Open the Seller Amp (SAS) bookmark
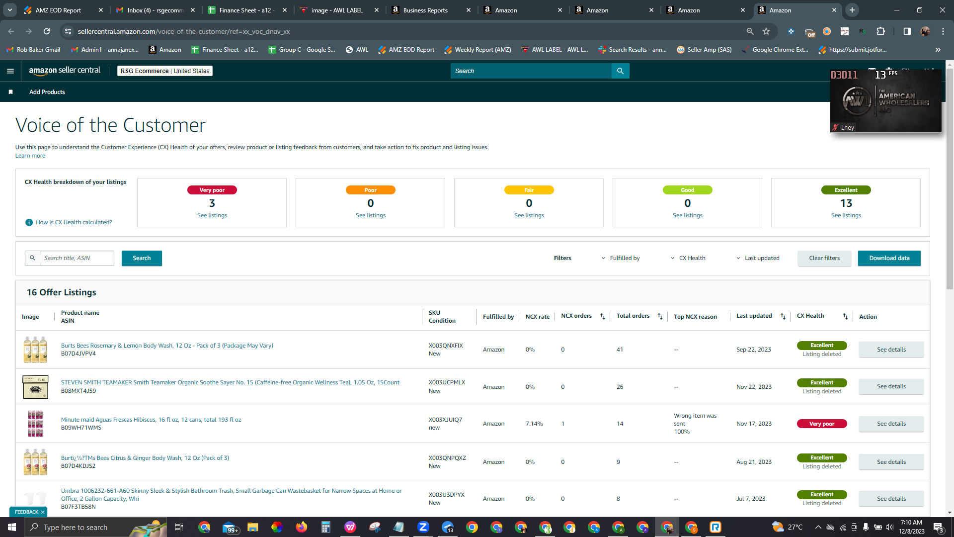The height and width of the screenshot is (537, 954). click(704, 50)
